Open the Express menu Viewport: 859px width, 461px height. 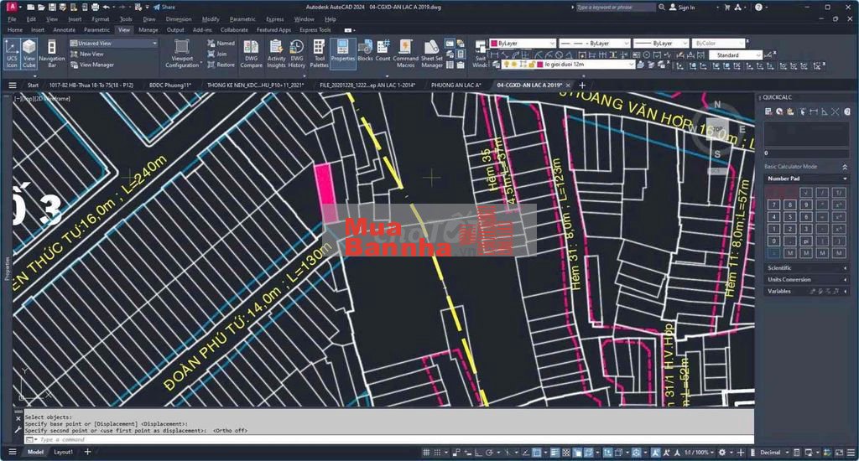coord(274,18)
